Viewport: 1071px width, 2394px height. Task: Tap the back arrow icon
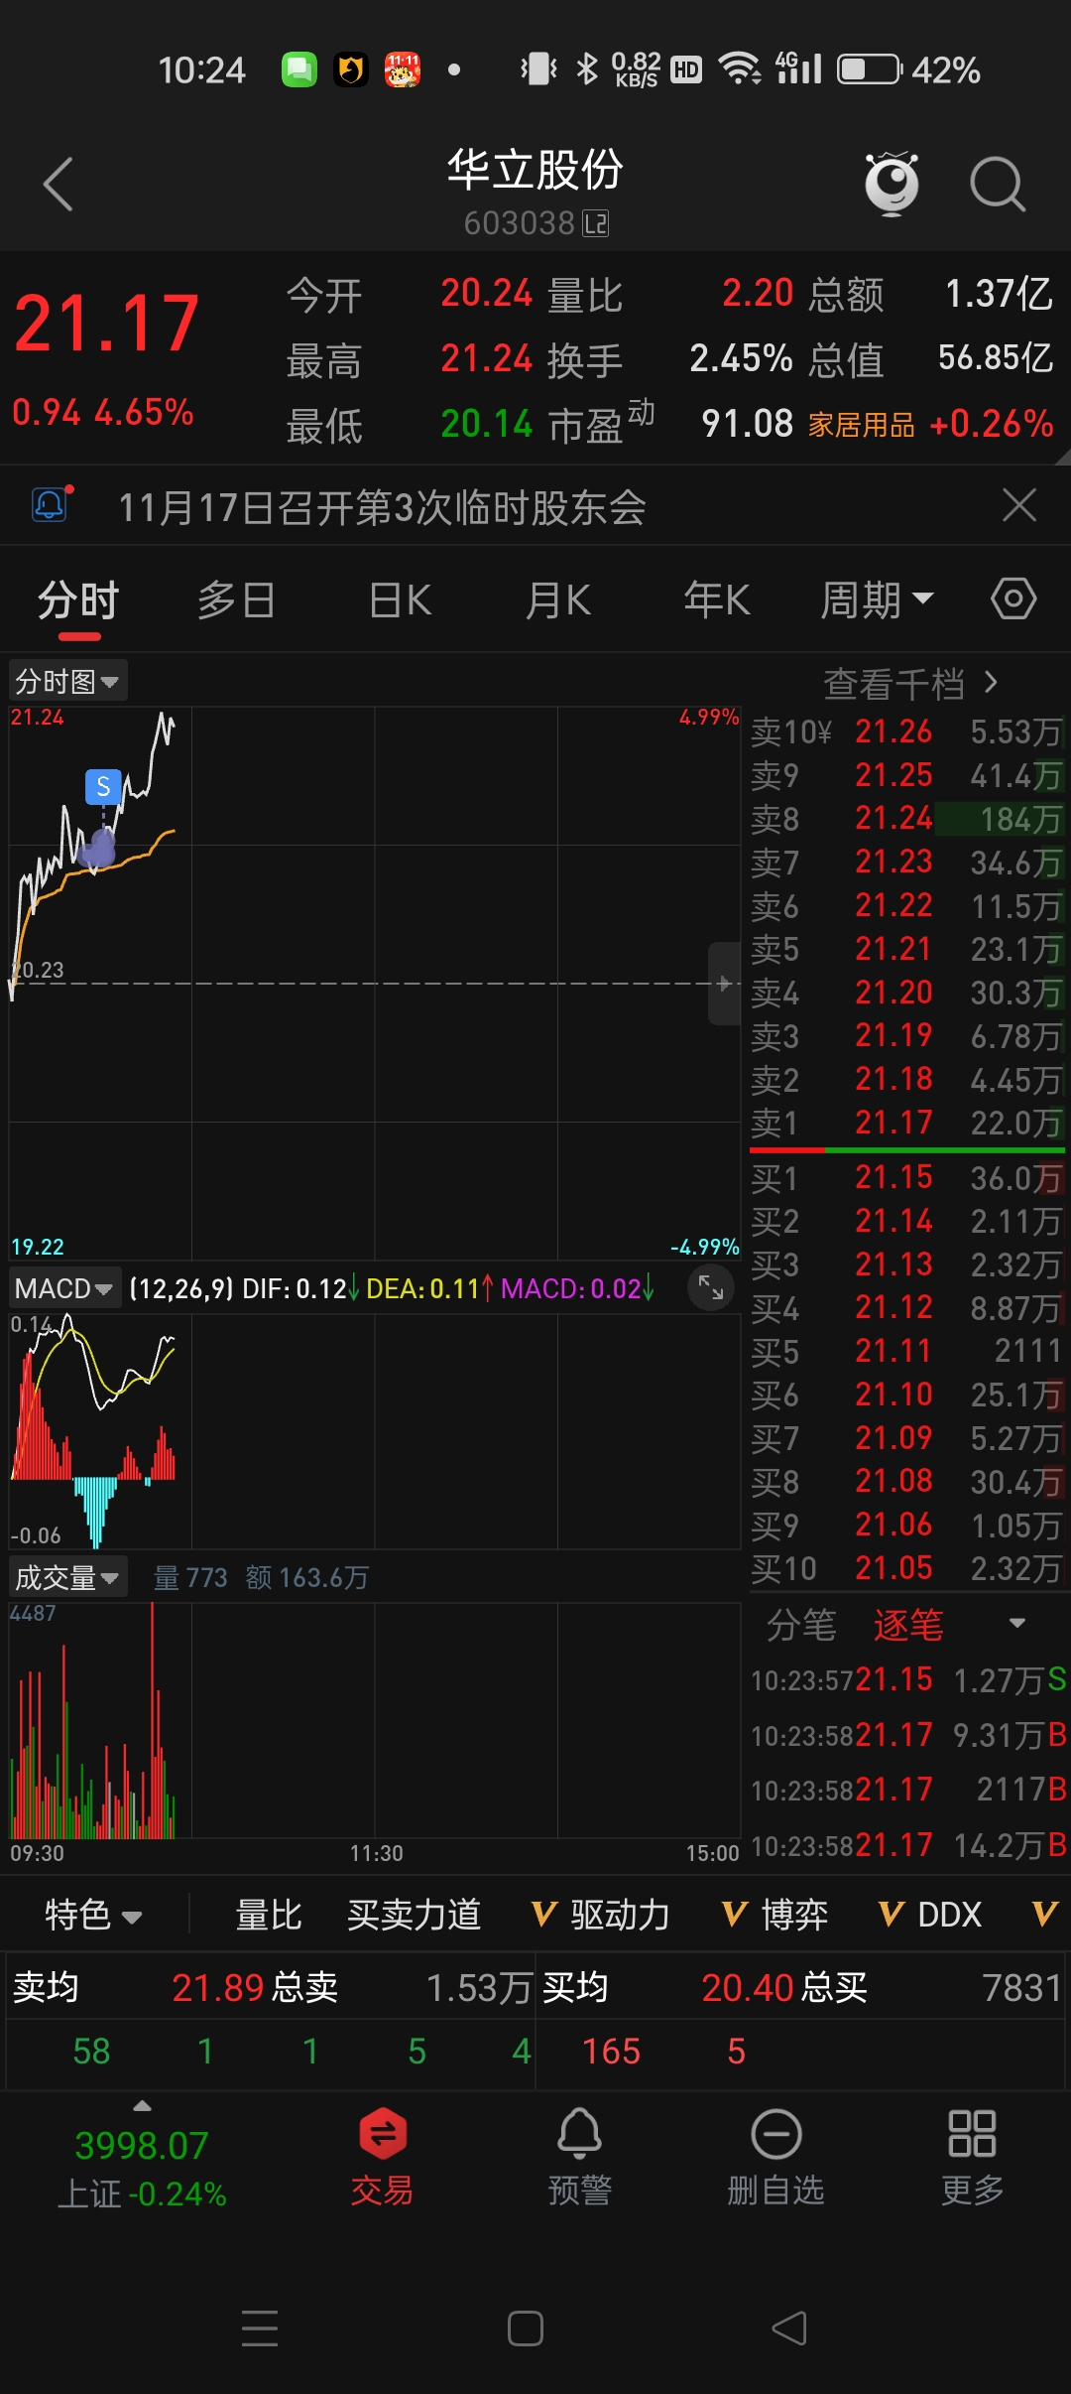[x=59, y=185]
